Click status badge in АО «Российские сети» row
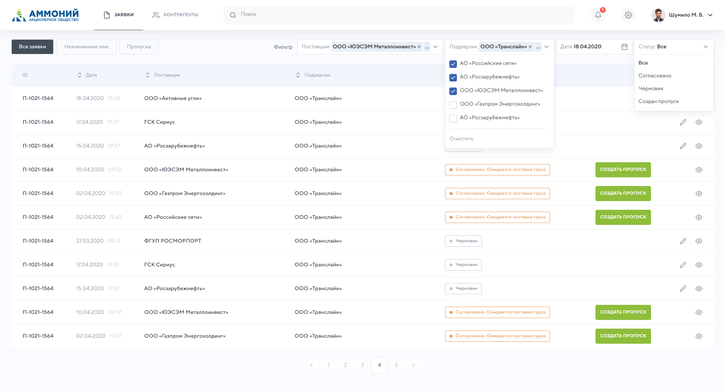Viewport: 725px width, 392px height. pos(497,217)
